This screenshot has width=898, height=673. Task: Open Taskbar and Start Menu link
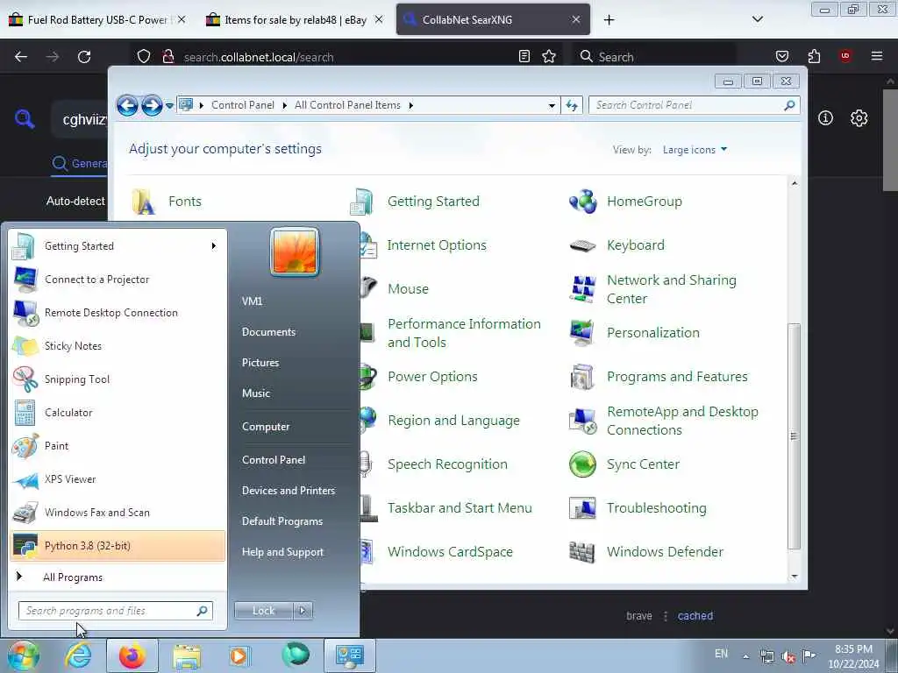(460, 508)
